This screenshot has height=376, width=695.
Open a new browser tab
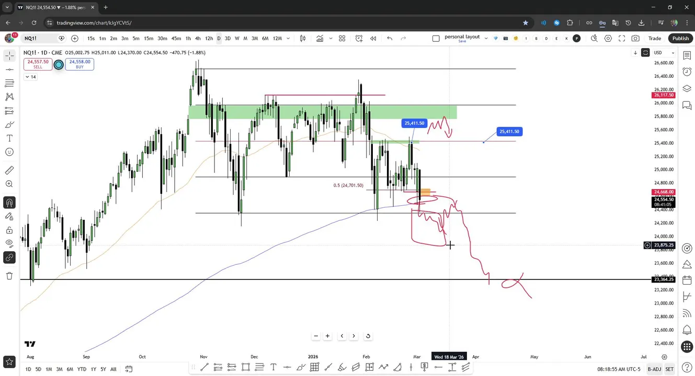pos(106,7)
